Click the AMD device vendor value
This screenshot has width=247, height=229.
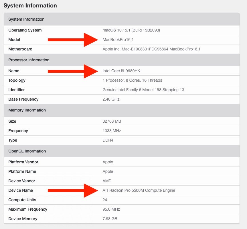pos(107,181)
